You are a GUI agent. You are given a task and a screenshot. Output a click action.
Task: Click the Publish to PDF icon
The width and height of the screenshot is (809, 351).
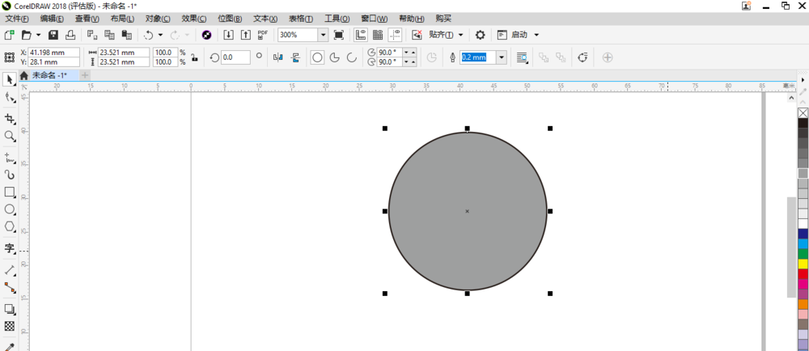pos(263,35)
